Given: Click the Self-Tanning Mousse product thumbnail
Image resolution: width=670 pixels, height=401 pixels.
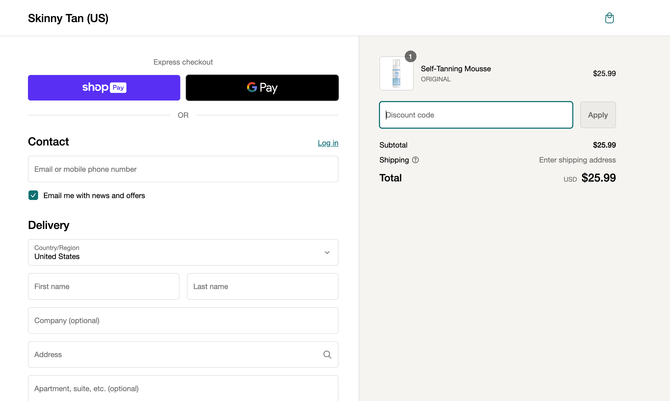Looking at the screenshot, I should pyautogui.click(x=396, y=73).
